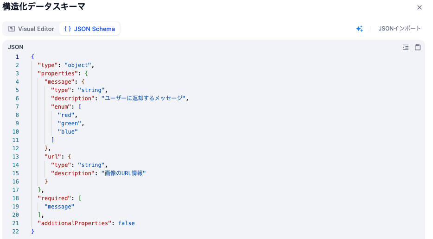The image size is (433, 239).
Task: Click the AI sparkle generate icon
Action: [x=359, y=29]
